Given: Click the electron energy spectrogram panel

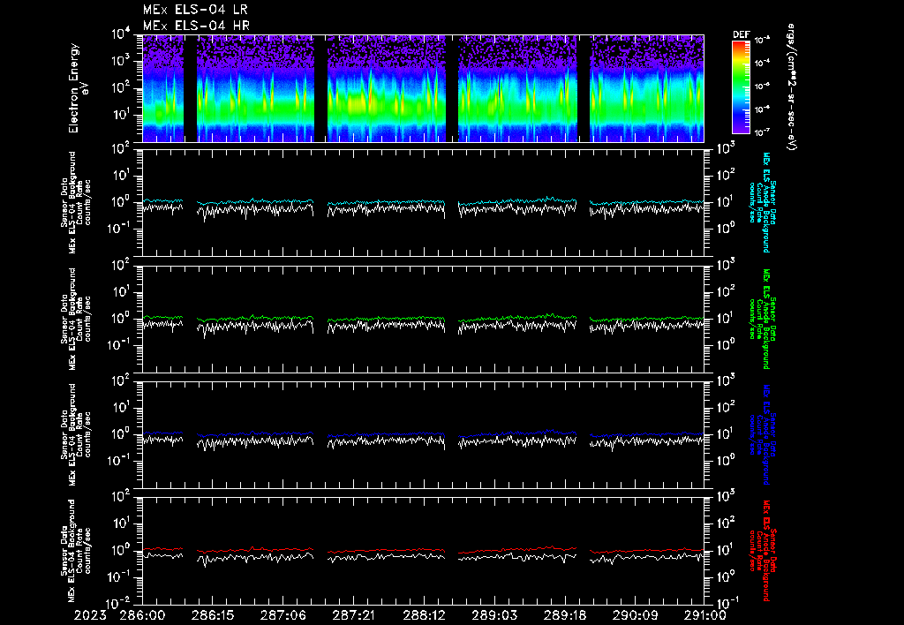Looking at the screenshot, I should (423, 88).
